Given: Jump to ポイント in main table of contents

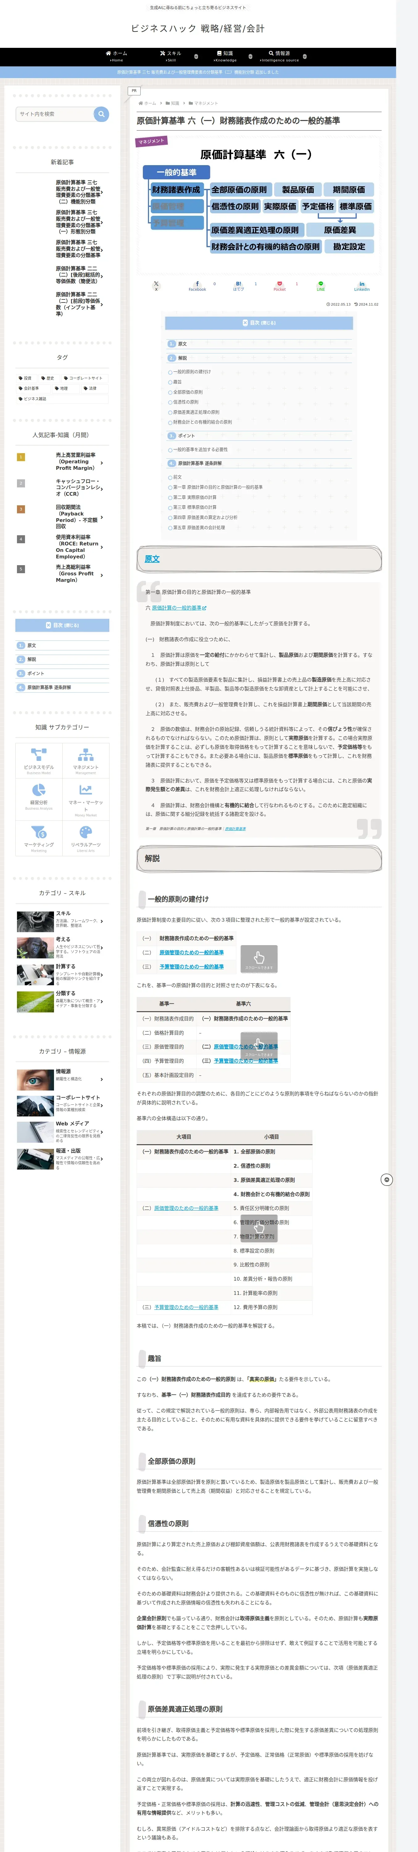Looking at the screenshot, I should pyautogui.click(x=186, y=436).
